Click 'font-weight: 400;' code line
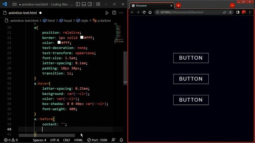 (60, 109)
